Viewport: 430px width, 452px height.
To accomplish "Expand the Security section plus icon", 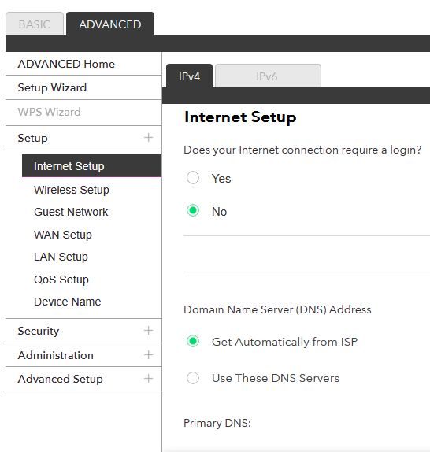I will (x=148, y=331).
